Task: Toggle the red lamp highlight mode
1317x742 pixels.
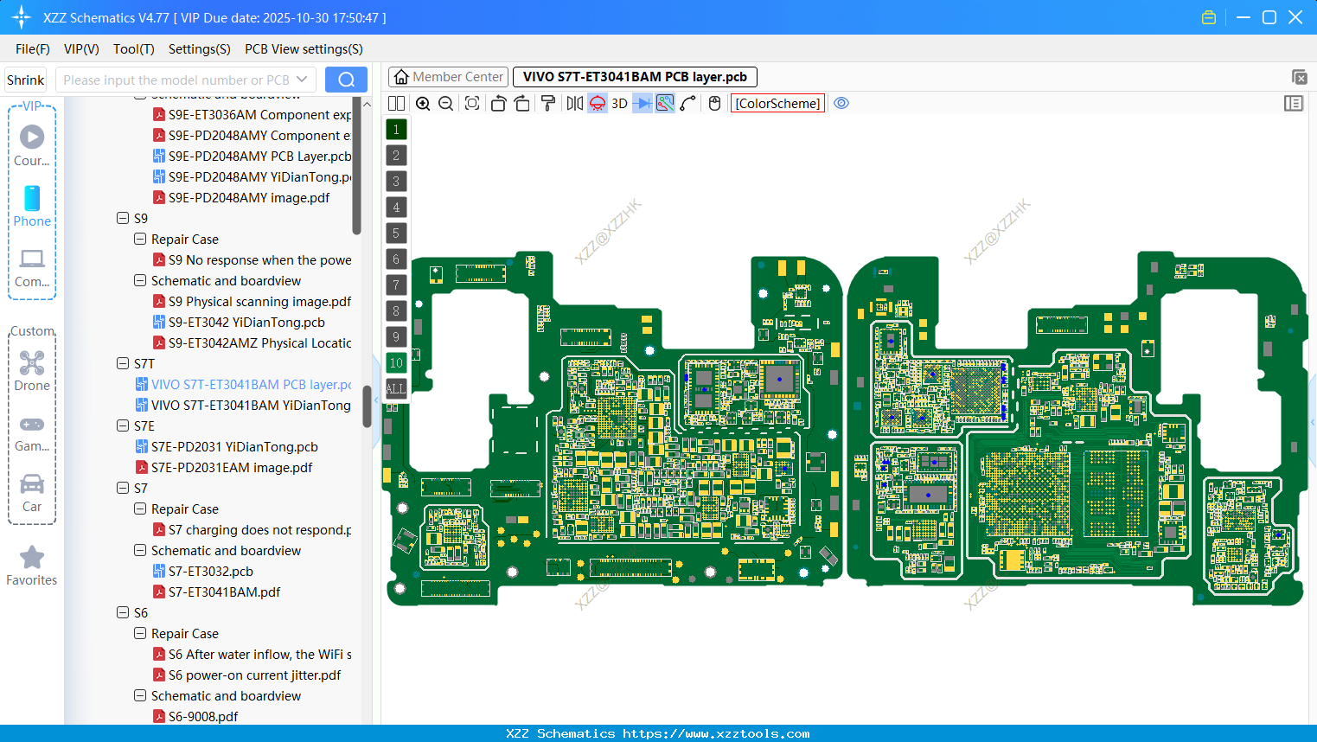Action: click(x=597, y=103)
